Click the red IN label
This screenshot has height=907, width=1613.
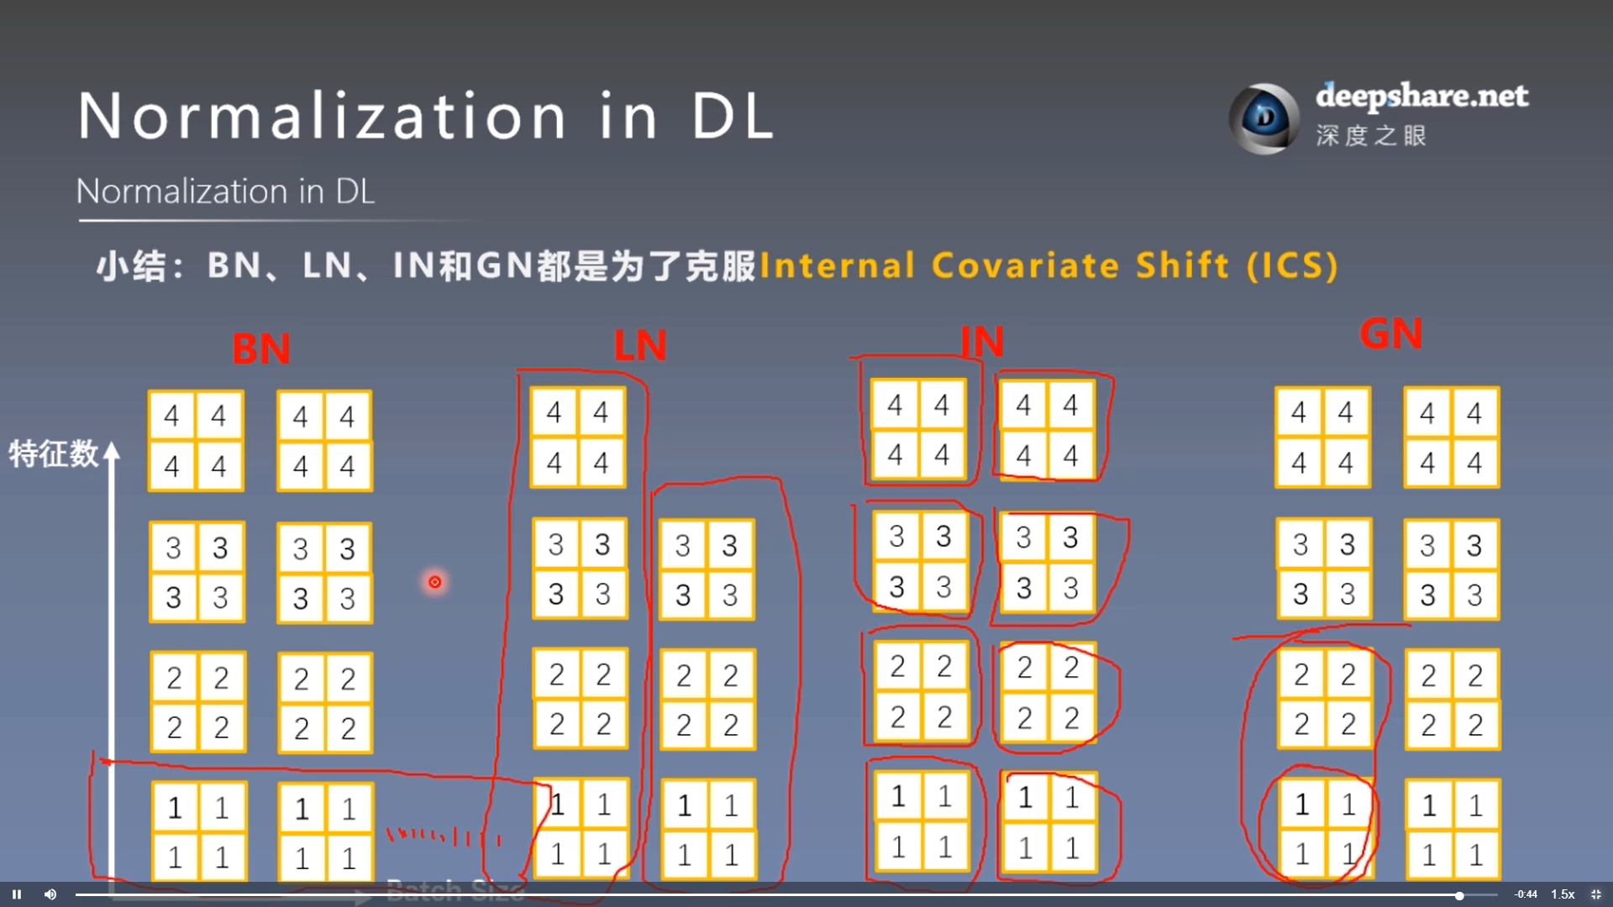tap(982, 342)
